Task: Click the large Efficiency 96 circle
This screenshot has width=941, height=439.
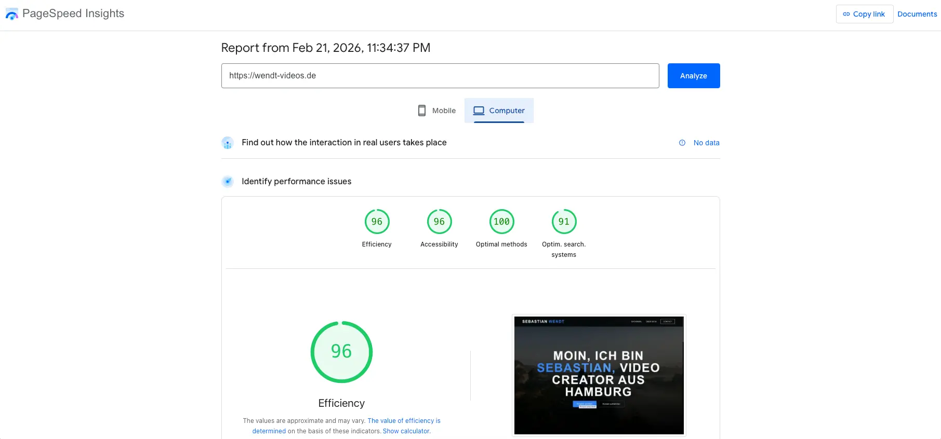Action: click(x=341, y=352)
